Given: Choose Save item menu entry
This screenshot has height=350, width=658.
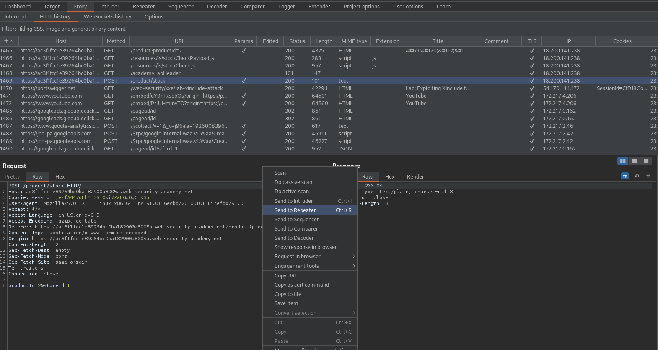Looking at the screenshot, I should [310, 303].
